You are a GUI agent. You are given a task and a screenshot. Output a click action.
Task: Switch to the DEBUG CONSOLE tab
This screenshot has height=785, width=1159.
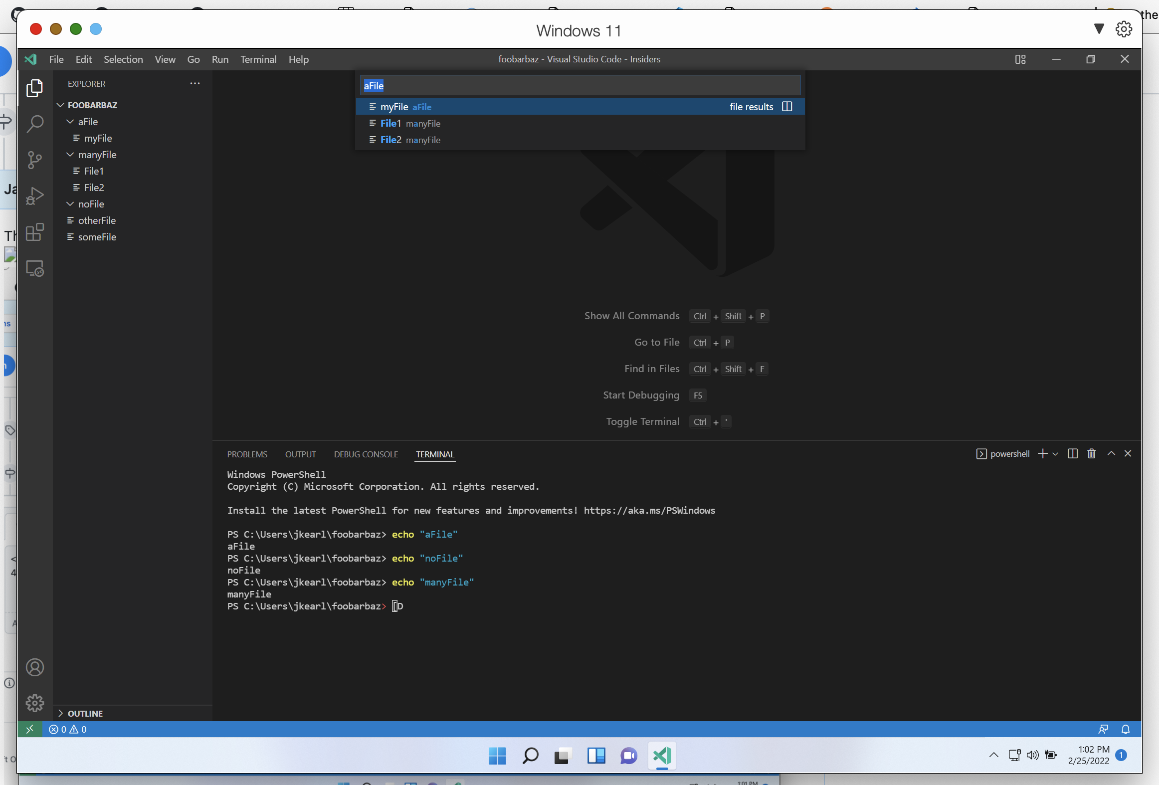(366, 454)
